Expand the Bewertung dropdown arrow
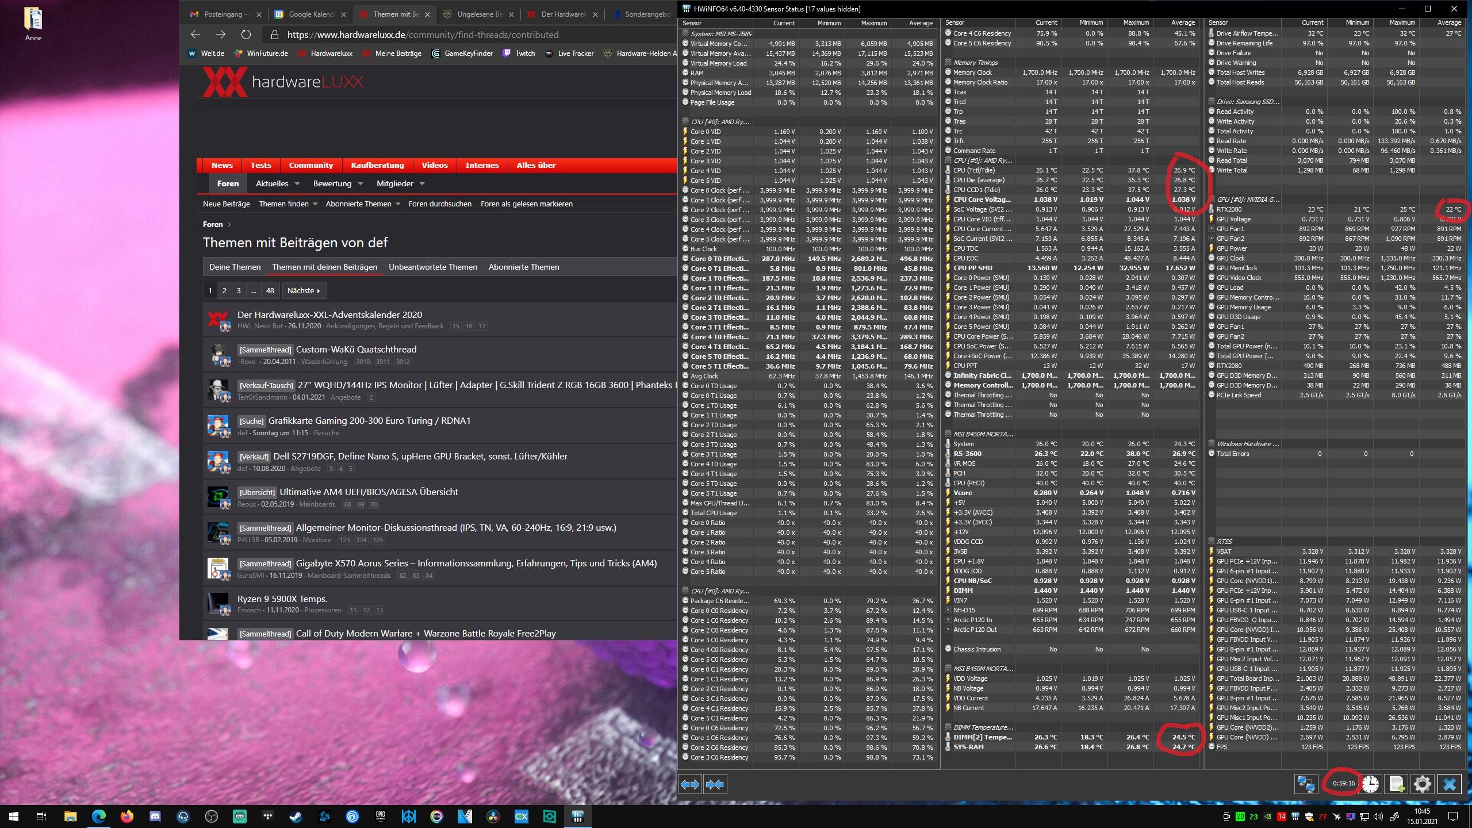 (x=360, y=184)
